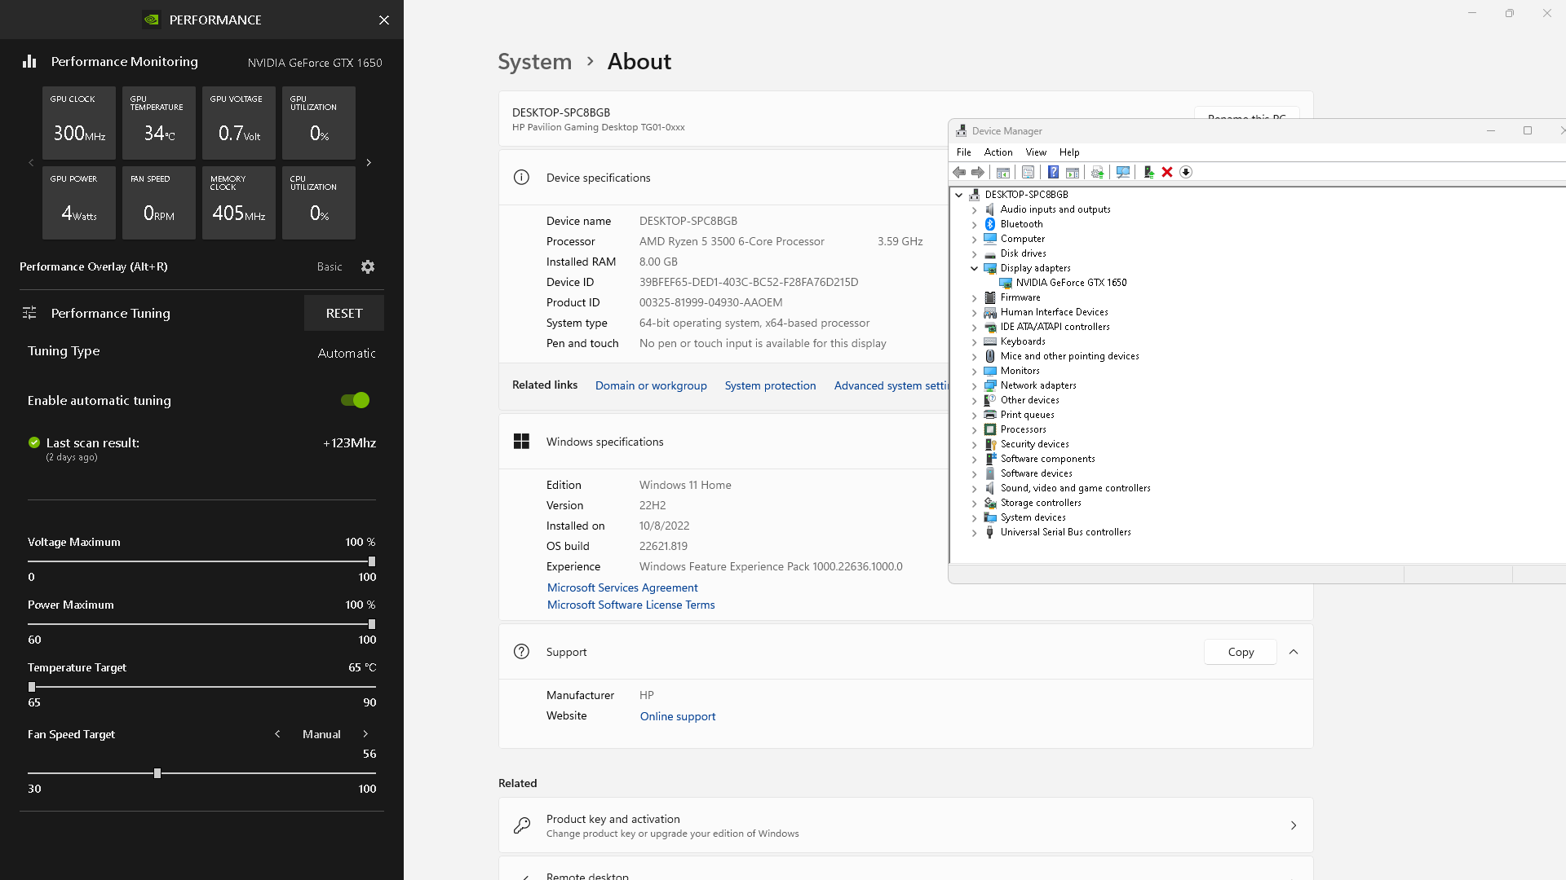Disable Enable automatic tuning toggle
This screenshot has width=1566, height=880.
[354, 400]
